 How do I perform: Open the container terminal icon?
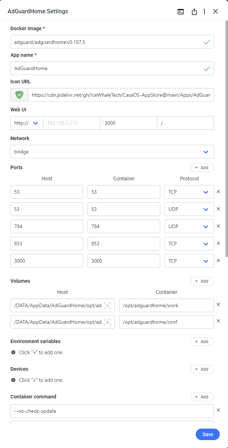pos(181,11)
